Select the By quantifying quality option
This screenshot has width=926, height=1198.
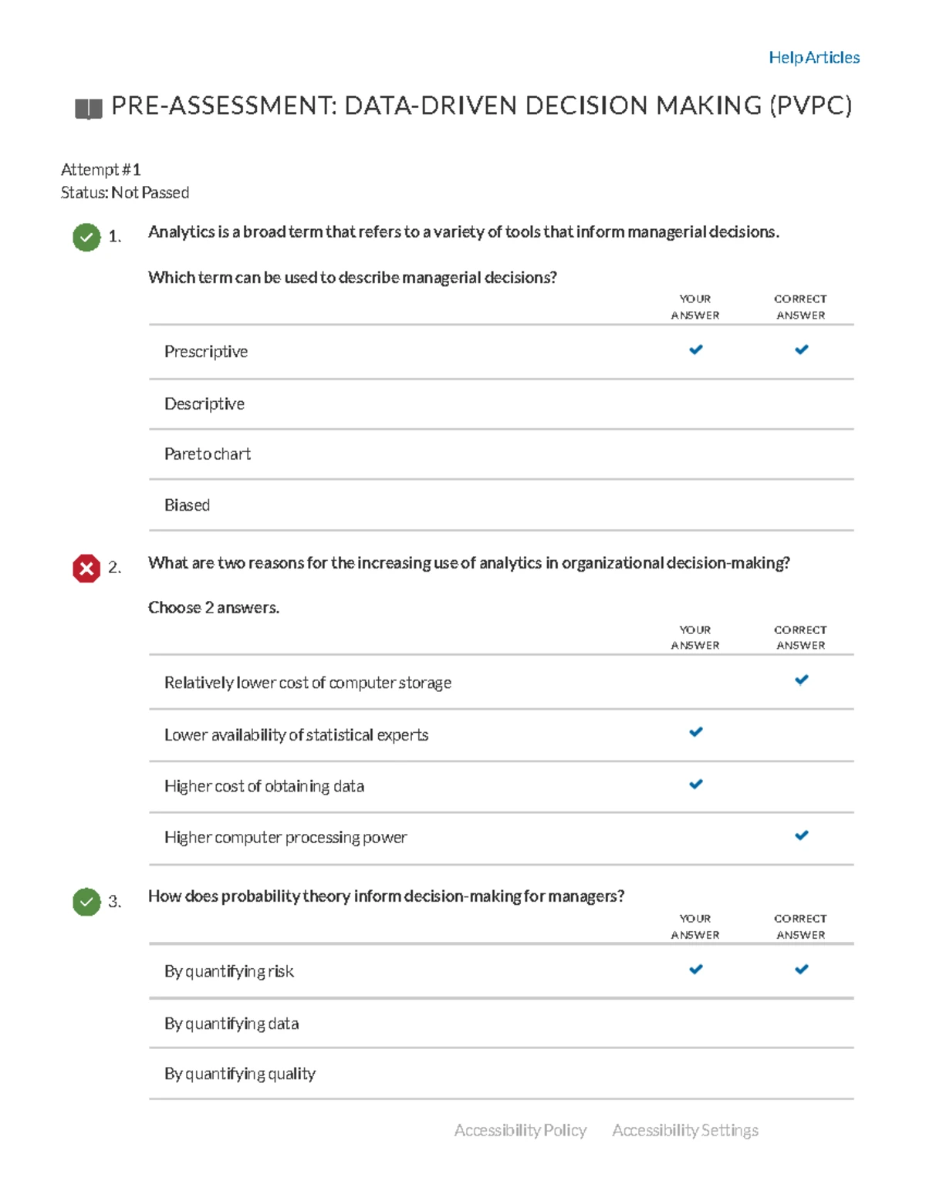point(240,1074)
